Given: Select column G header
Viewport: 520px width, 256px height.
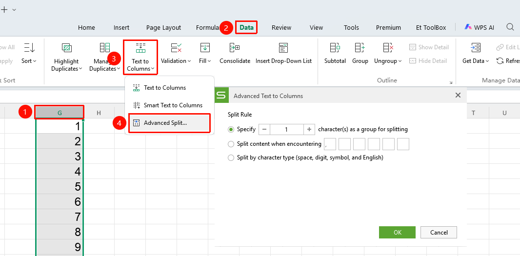Looking at the screenshot, I should [60, 113].
